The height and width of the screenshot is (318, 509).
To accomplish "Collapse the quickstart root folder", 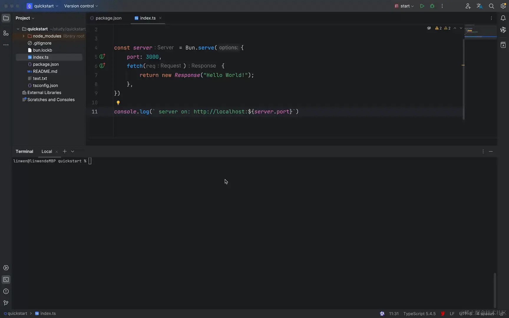I will click(x=18, y=29).
